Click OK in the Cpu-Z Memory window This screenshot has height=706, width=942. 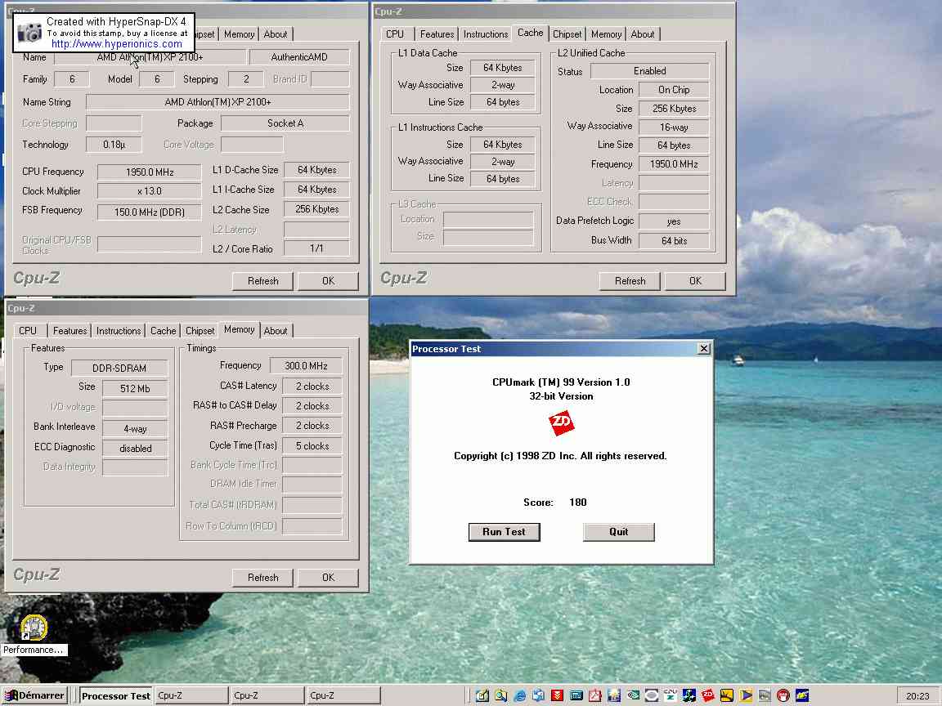coord(328,578)
